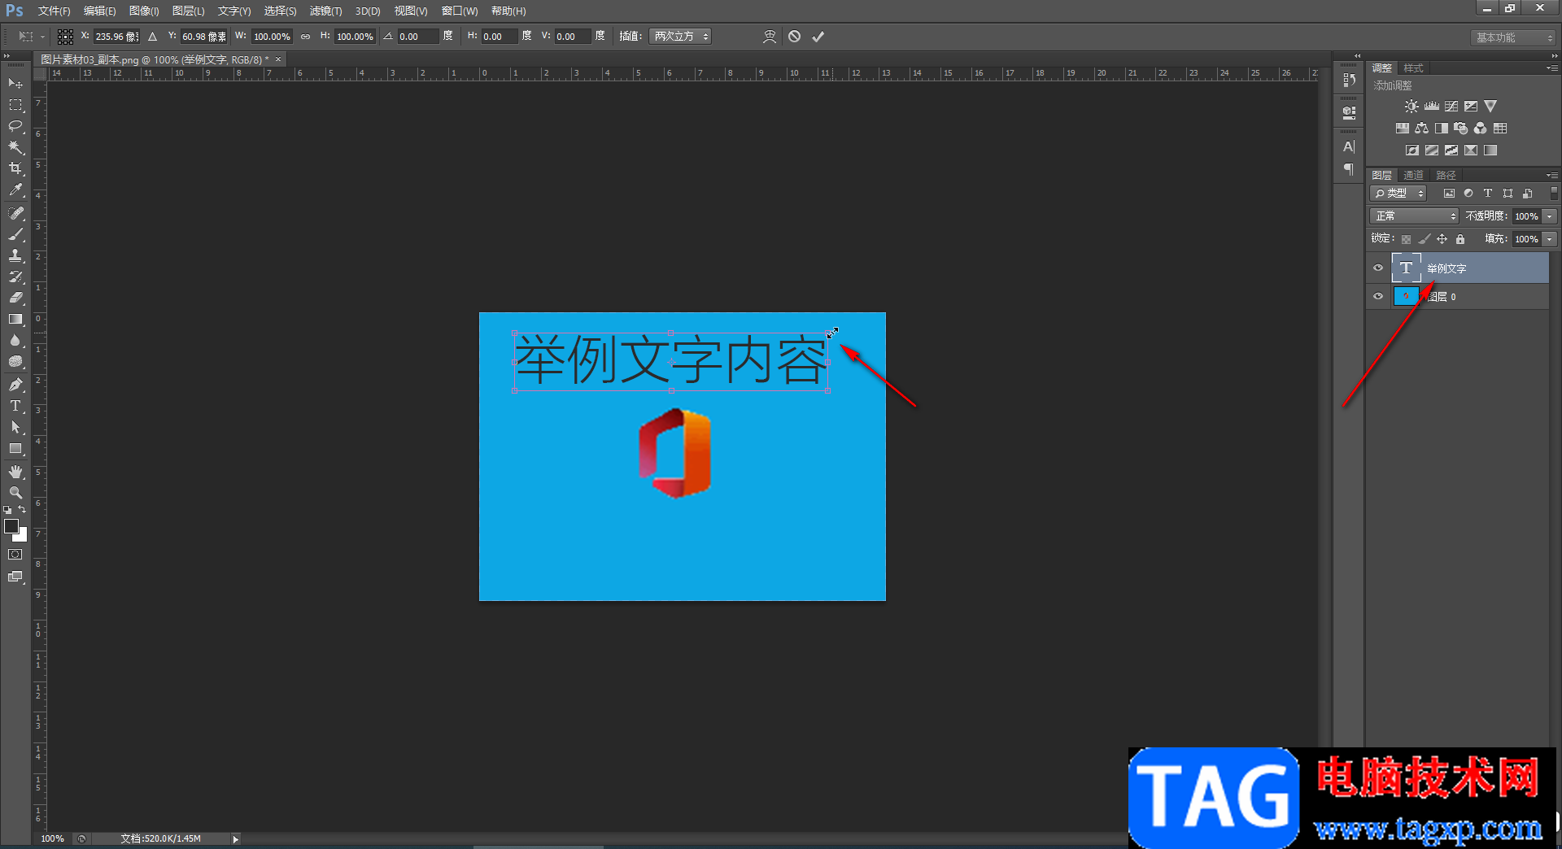
Task: Open status bar info arrow
Action: (235, 839)
